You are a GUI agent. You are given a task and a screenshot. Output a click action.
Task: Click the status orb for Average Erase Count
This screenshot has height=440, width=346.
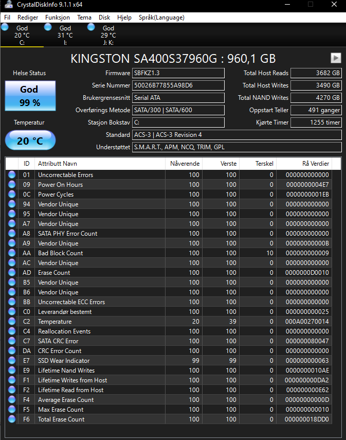pos(12,399)
